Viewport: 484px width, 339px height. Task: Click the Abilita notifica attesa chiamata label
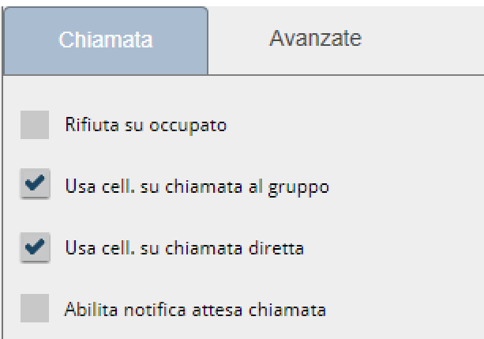(x=195, y=307)
